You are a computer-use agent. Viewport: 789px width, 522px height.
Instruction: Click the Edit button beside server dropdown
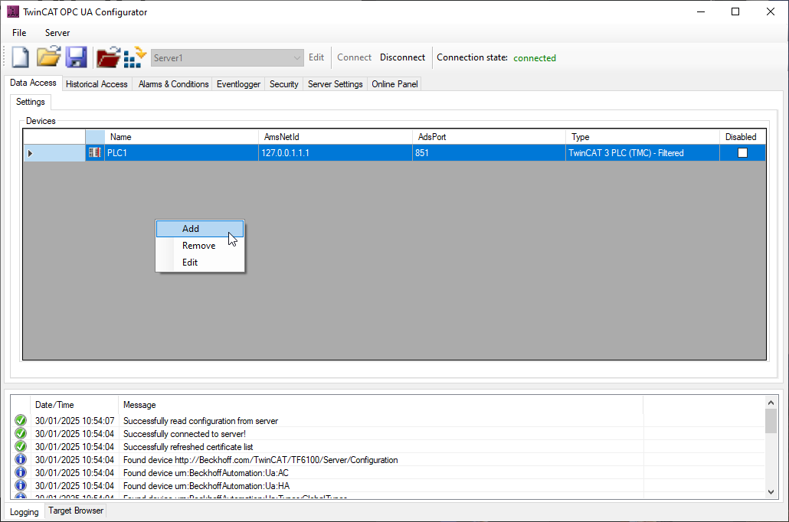316,57
